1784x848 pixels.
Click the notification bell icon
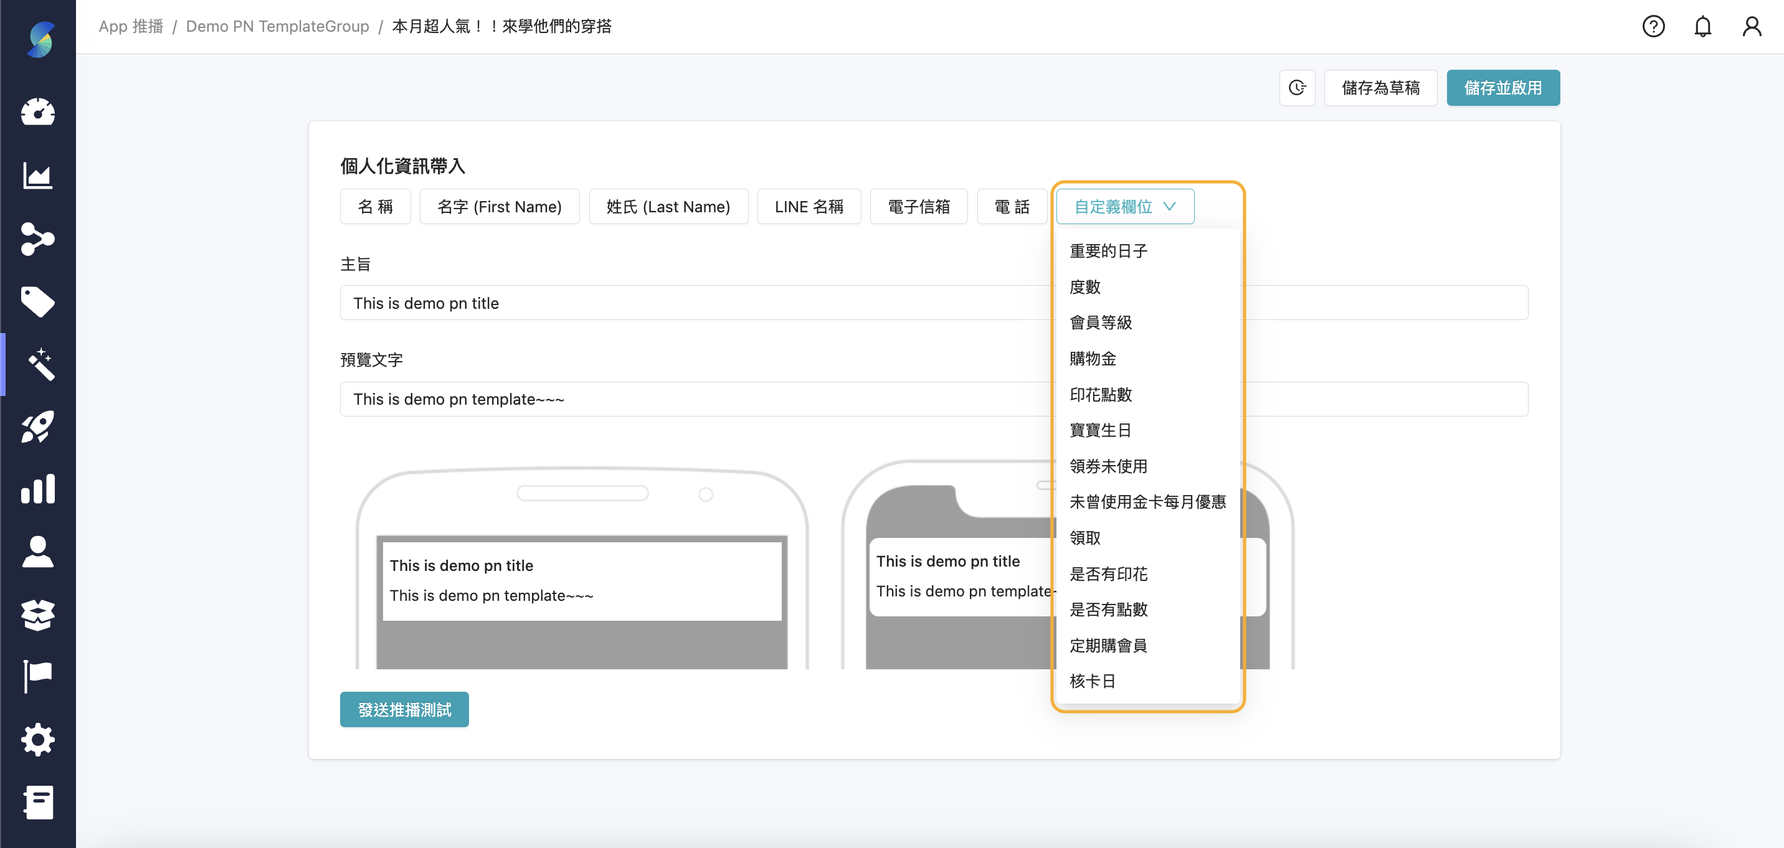pyautogui.click(x=1703, y=26)
